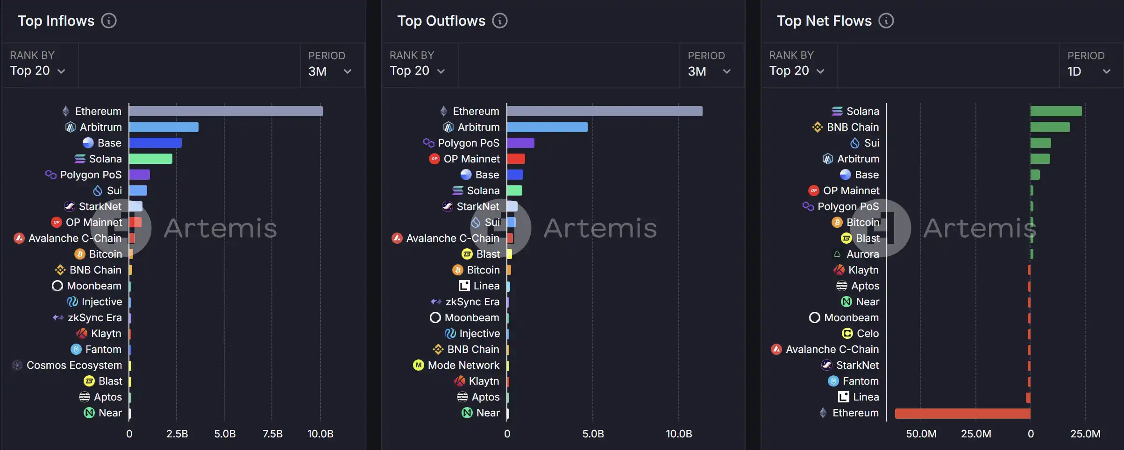This screenshot has height=450, width=1124.
Task: Open the Rank By dropdown in Top Inflows
Action: 38,70
